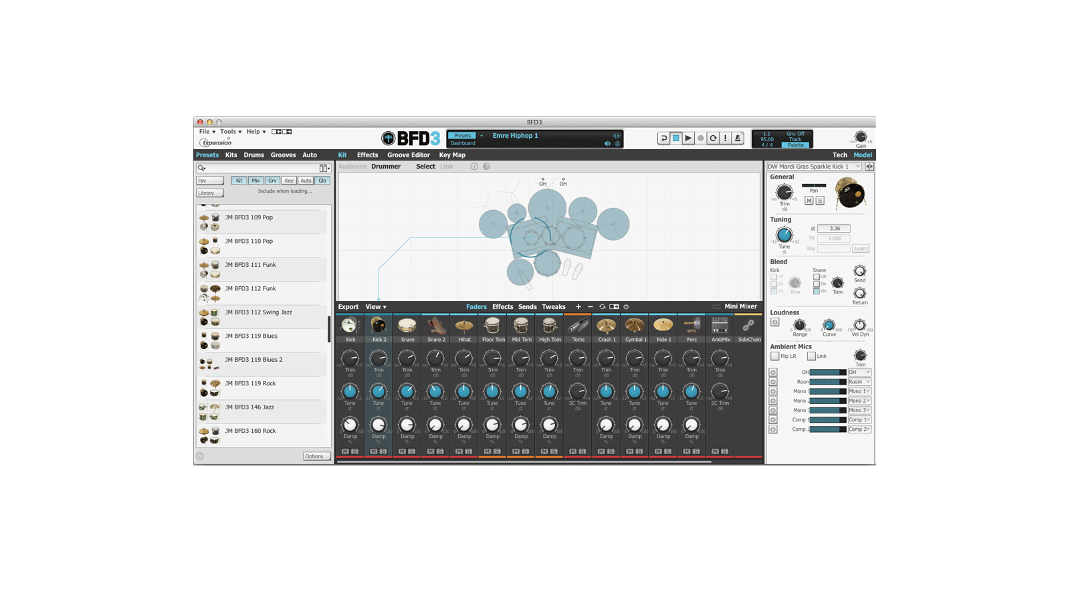This screenshot has width=1070, height=602.
Task: Select the Mid Tom channel icon
Action: [x=520, y=326]
